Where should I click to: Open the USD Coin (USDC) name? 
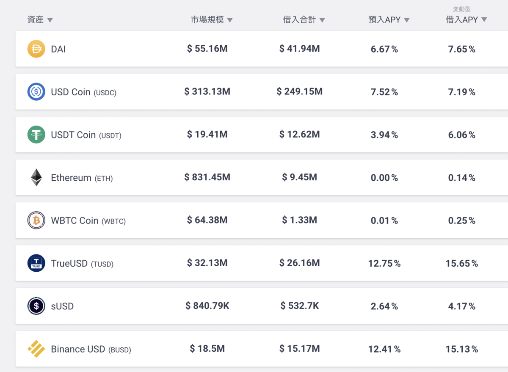coord(84,92)
